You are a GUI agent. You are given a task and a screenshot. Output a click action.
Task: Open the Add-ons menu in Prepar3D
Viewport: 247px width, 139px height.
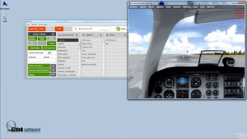pos(211,7)
